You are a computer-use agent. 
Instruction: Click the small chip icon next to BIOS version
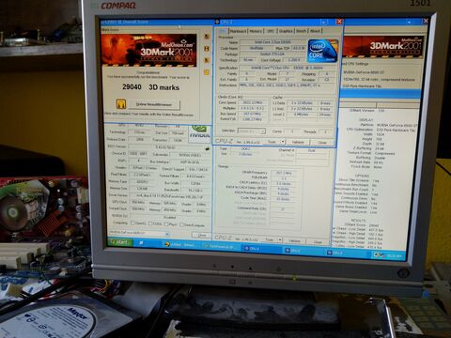pos(207,148)
